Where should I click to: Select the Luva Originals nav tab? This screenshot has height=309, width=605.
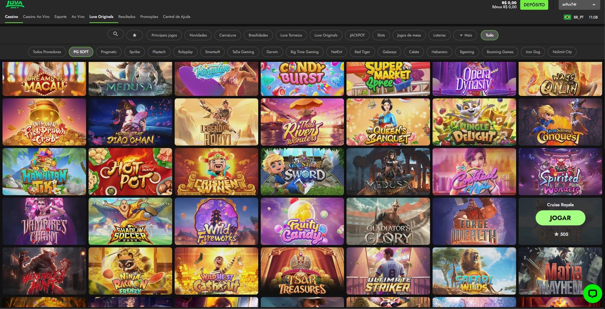[x=101, y=17]
